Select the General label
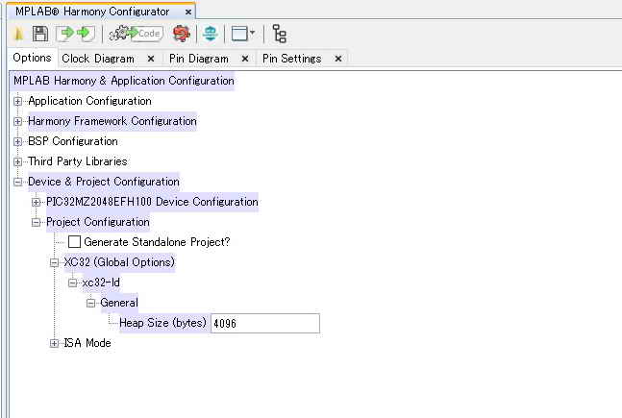The width and height of the screenshot is (622, 418). click(119, 303)
